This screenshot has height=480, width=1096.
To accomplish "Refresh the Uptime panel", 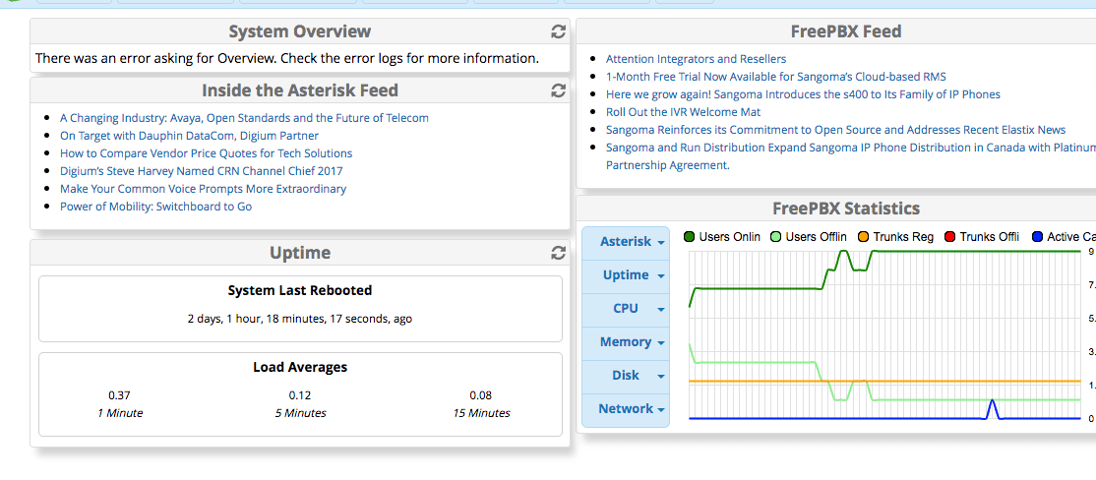I will pyautogui.click(x=558, y=252).
